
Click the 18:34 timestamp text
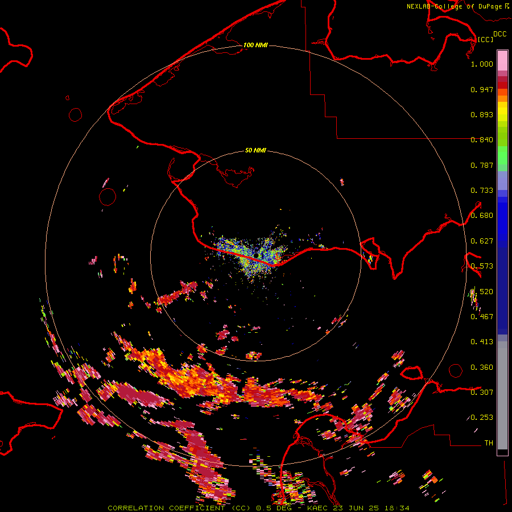(x=397, y=508)
